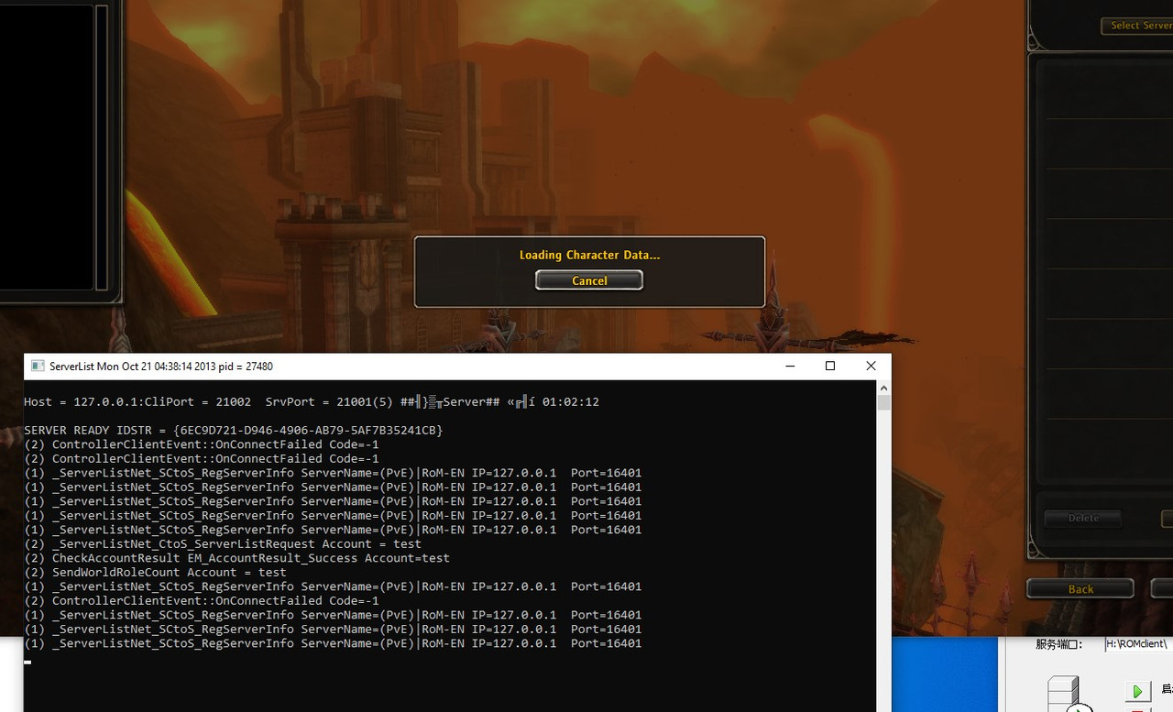Click the blinking cursor in the console output
1173x712 pixels.
[27, 662]
